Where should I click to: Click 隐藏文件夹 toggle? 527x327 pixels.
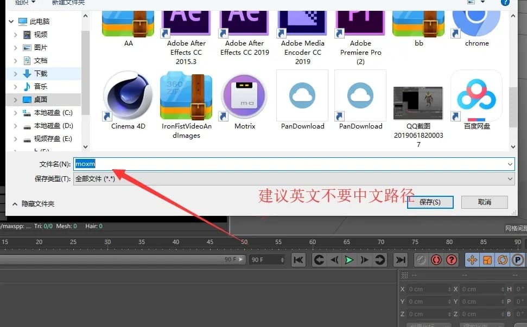(34, 204)
